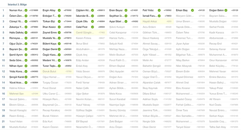Image resolution: width=242 pixels, height=130 pixels.
Task: Click candidate name Ali Yönem
Action: [x=215, y=99]
